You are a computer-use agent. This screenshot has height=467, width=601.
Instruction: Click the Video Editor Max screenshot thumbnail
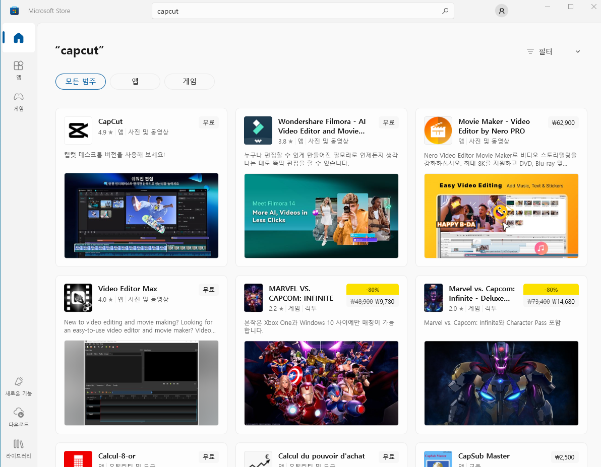click(142, 383)
